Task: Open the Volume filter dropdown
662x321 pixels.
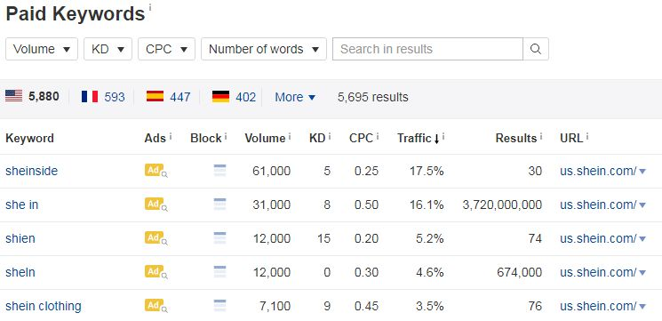Action: click(x=42, y=49)
